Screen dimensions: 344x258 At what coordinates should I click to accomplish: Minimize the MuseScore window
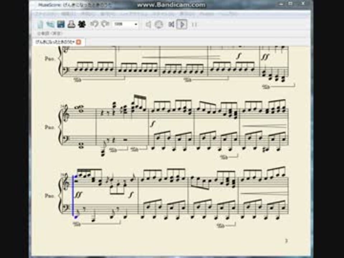tap(281, 4)
